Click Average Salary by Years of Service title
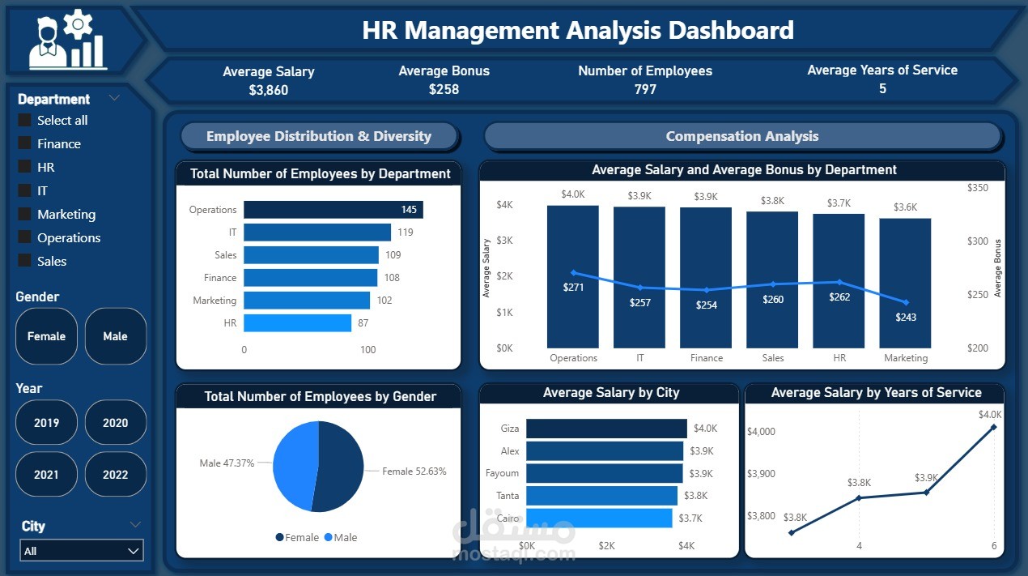Screen dimensions: 1028x576 (x=876, y=392)
